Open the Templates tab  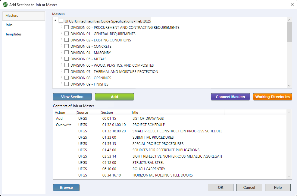14,34
